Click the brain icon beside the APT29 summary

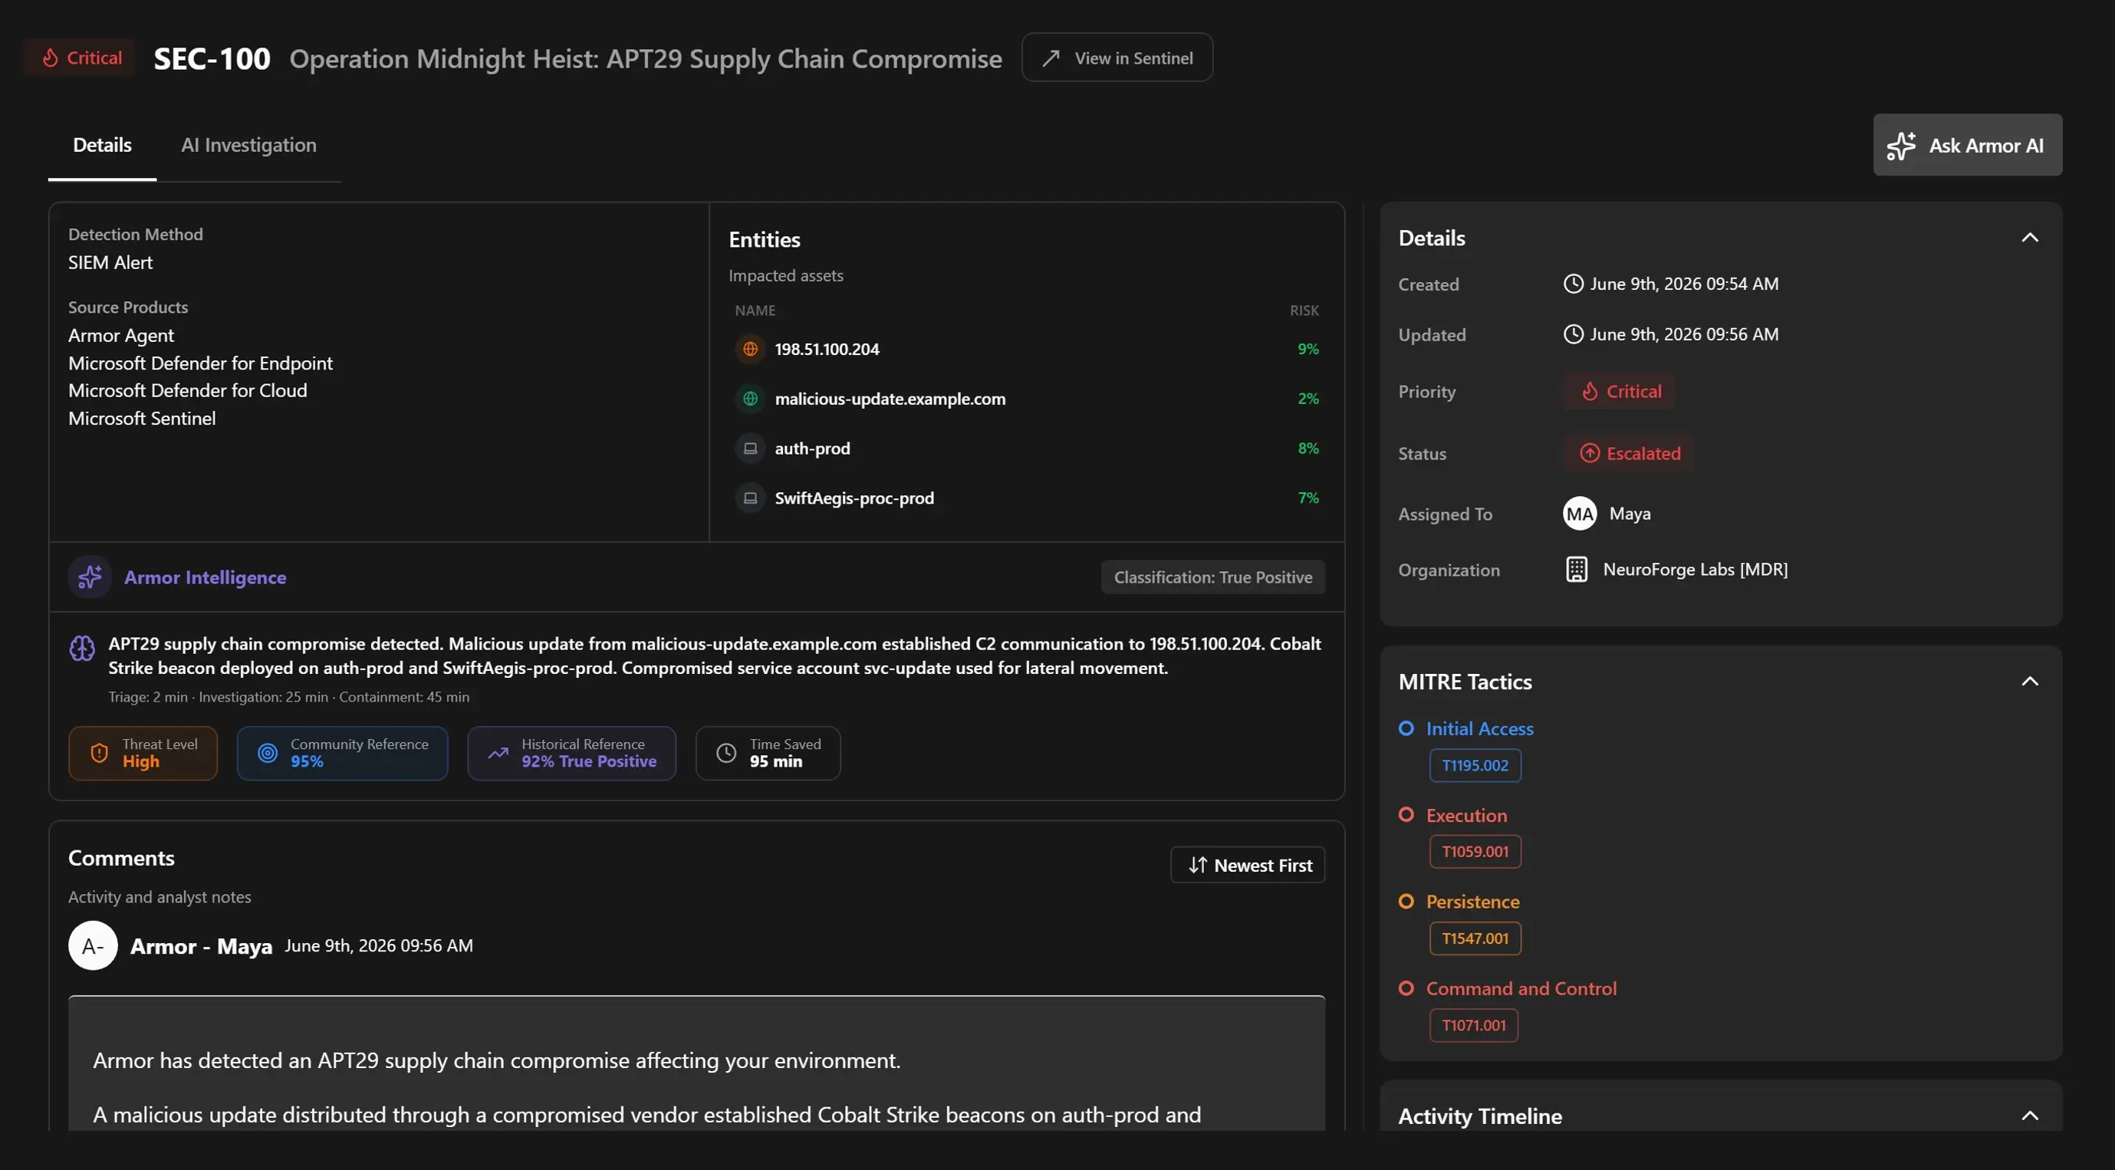pyautogui.click(x=81, y=649)
